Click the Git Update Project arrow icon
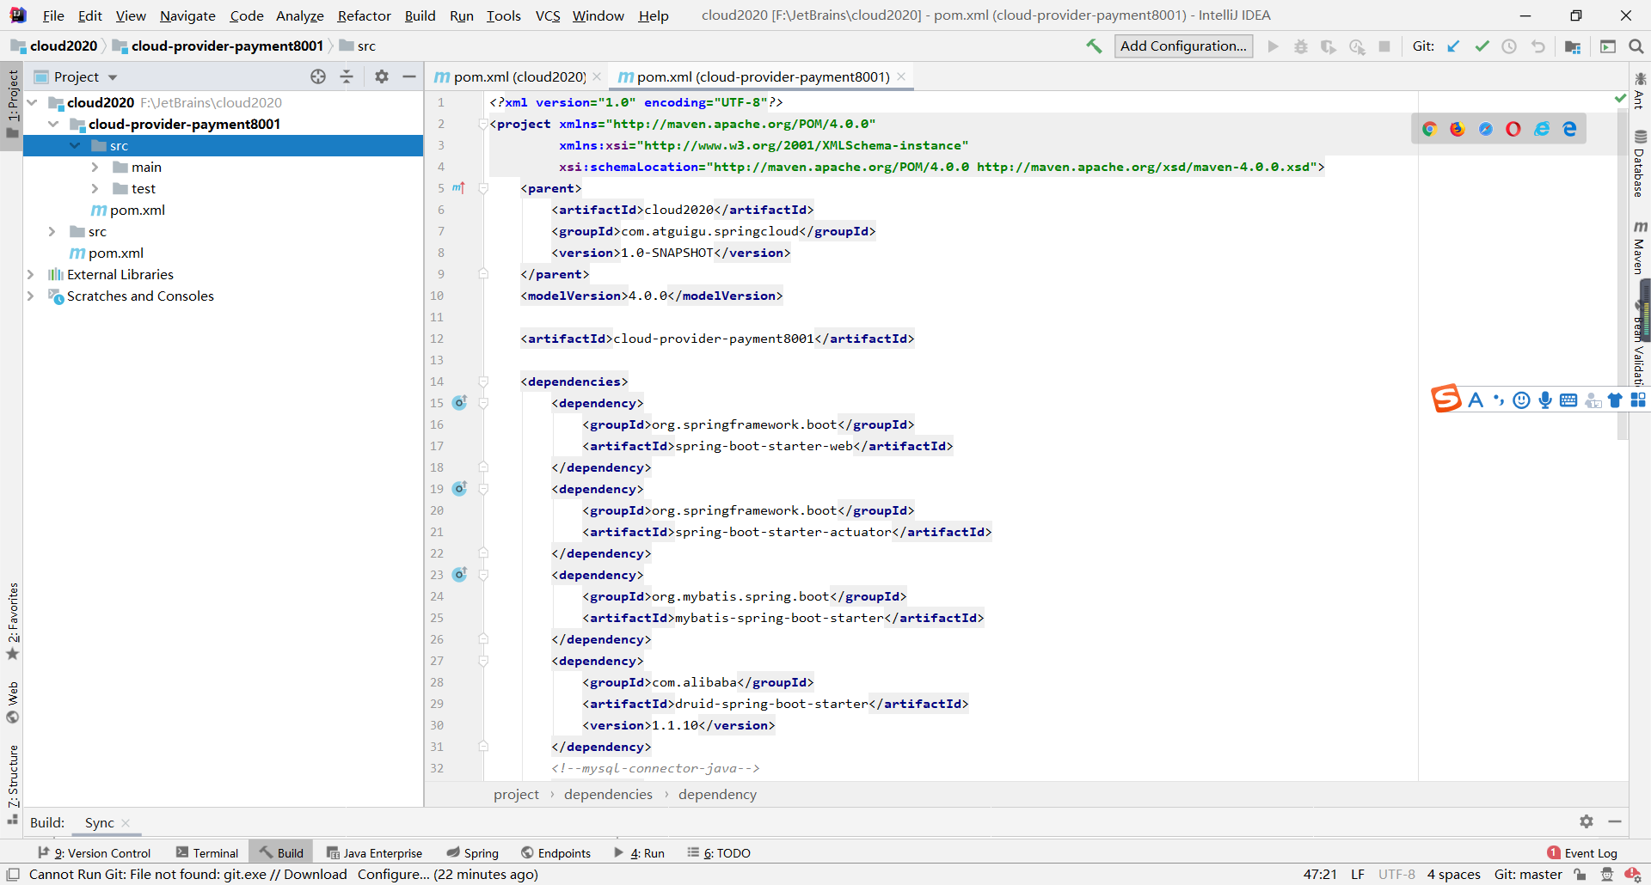 click(x=1453, y=46)
